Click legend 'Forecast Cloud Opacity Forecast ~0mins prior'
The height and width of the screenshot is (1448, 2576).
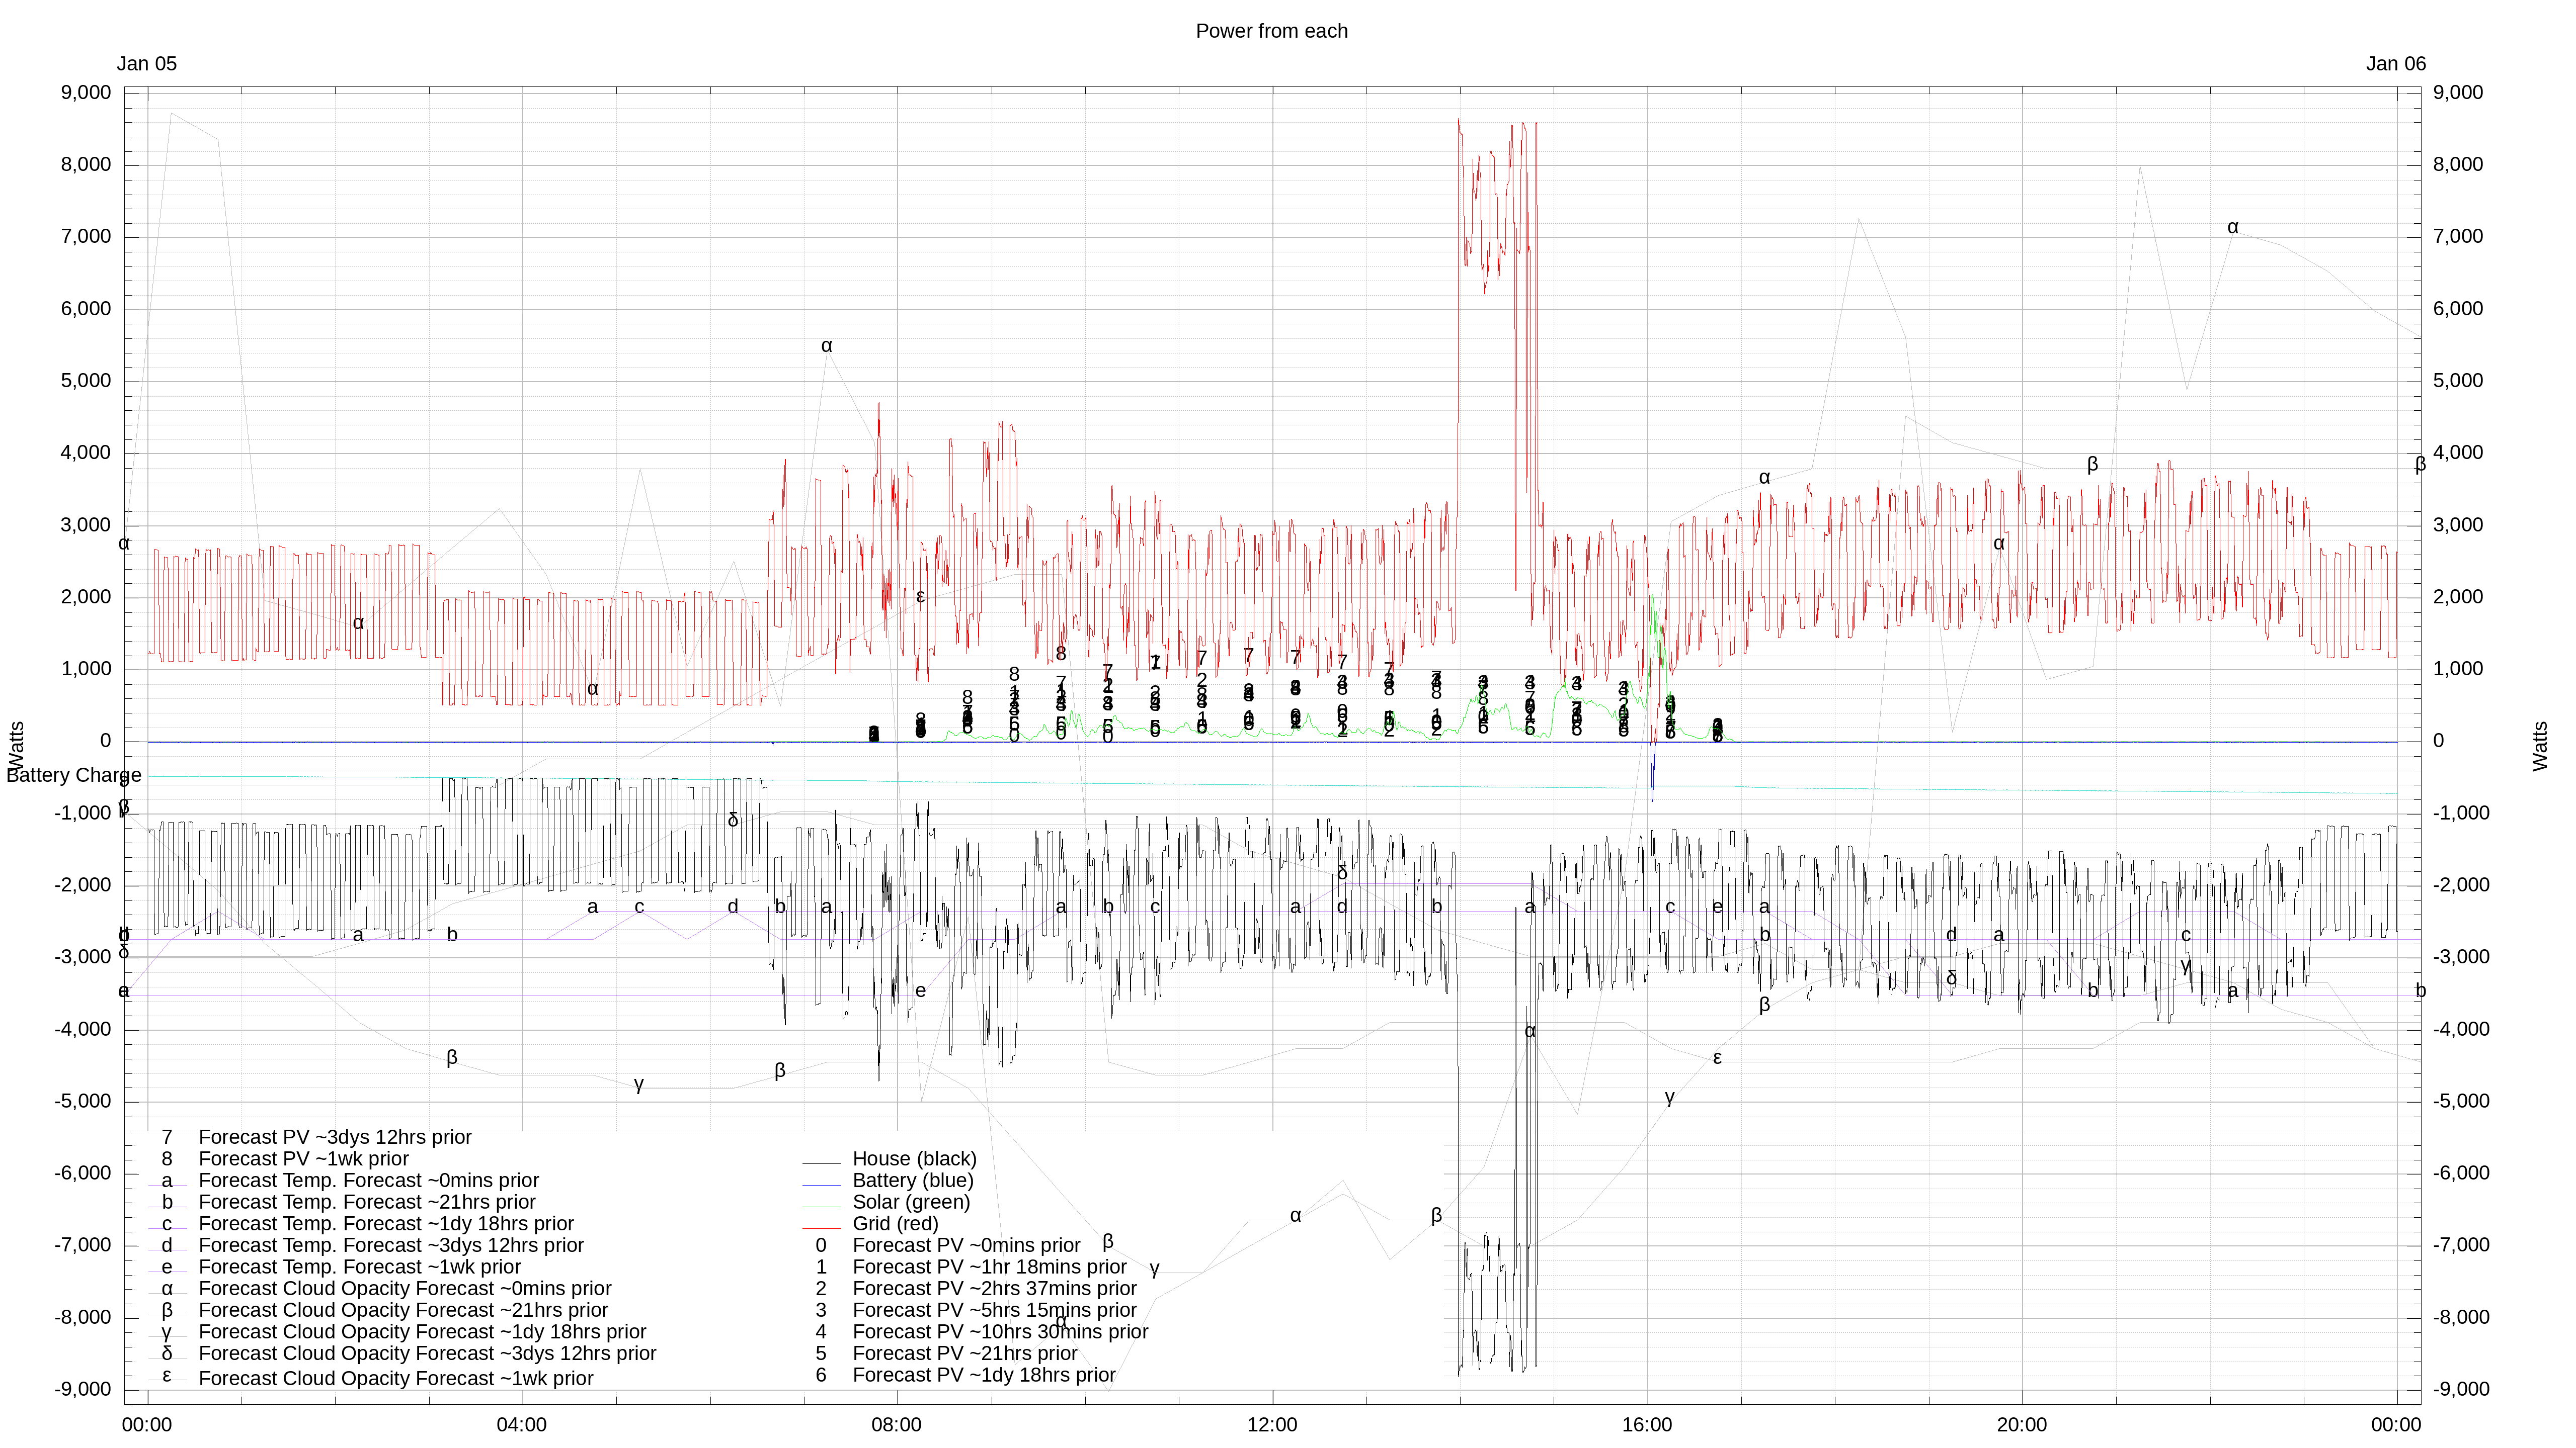click(405, 1288)
